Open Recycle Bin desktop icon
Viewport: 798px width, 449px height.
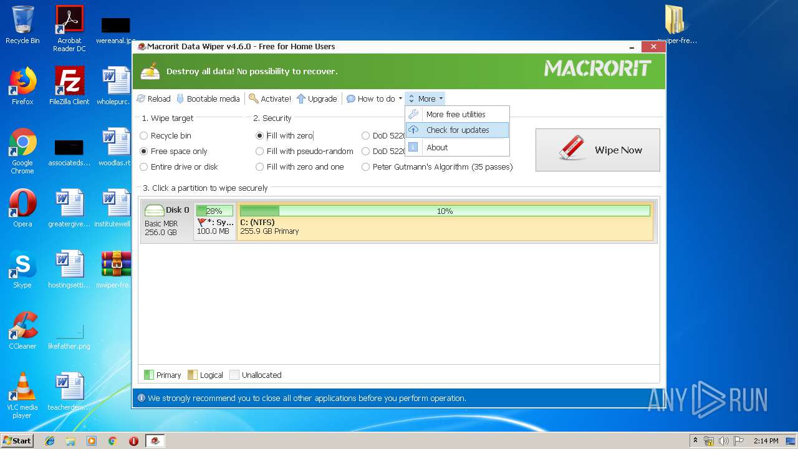[22, 25]
